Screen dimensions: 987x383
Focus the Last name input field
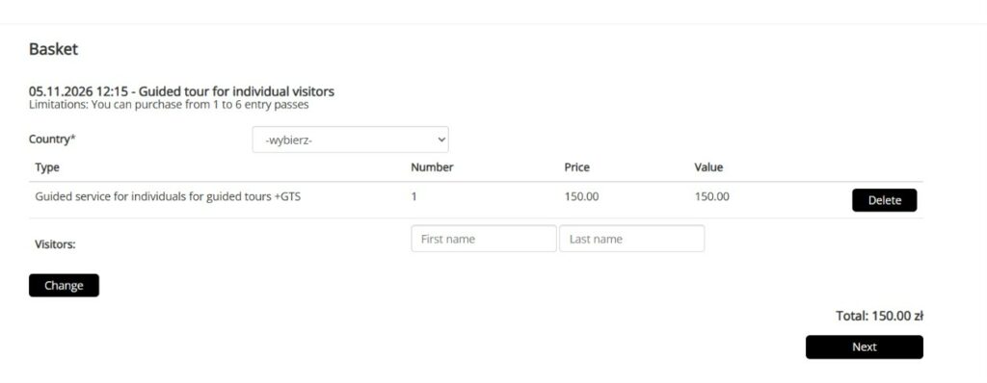coord(631,239)
